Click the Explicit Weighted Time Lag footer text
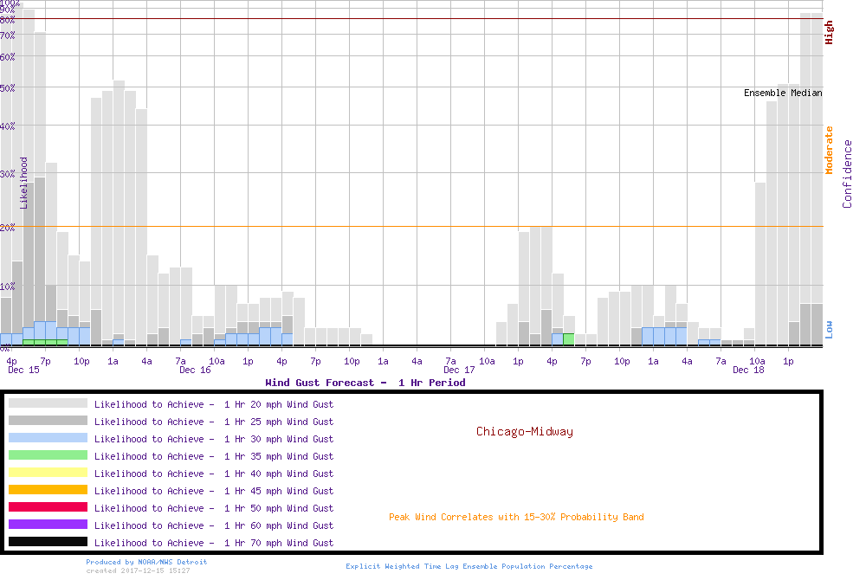 (x=469, y=566)
